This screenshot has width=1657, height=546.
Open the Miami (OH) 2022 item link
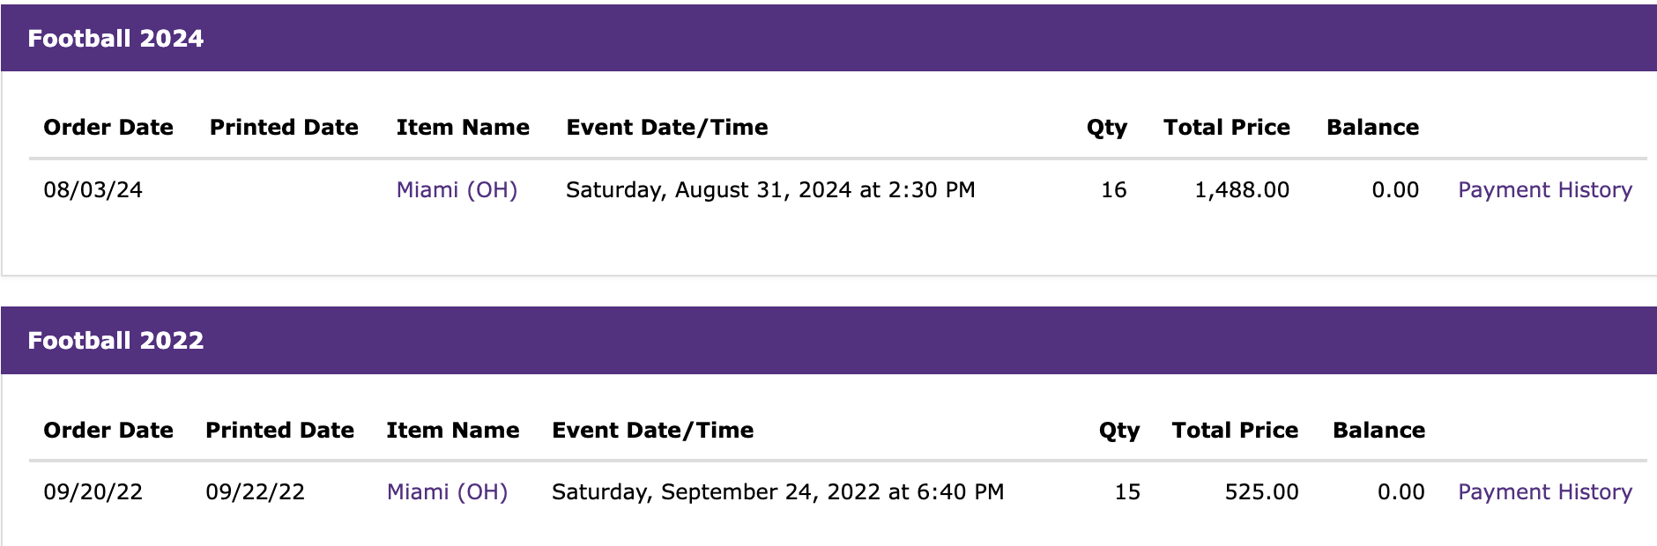[x=447, y=492]
